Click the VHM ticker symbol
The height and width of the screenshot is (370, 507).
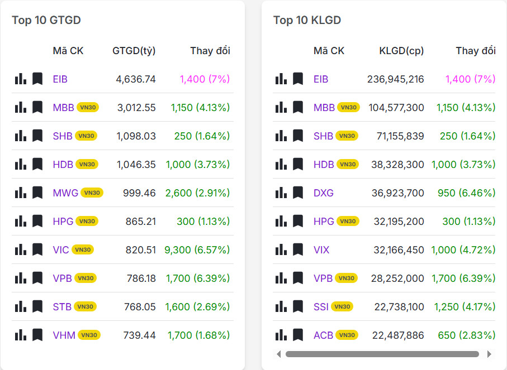[x=64, y=335]
